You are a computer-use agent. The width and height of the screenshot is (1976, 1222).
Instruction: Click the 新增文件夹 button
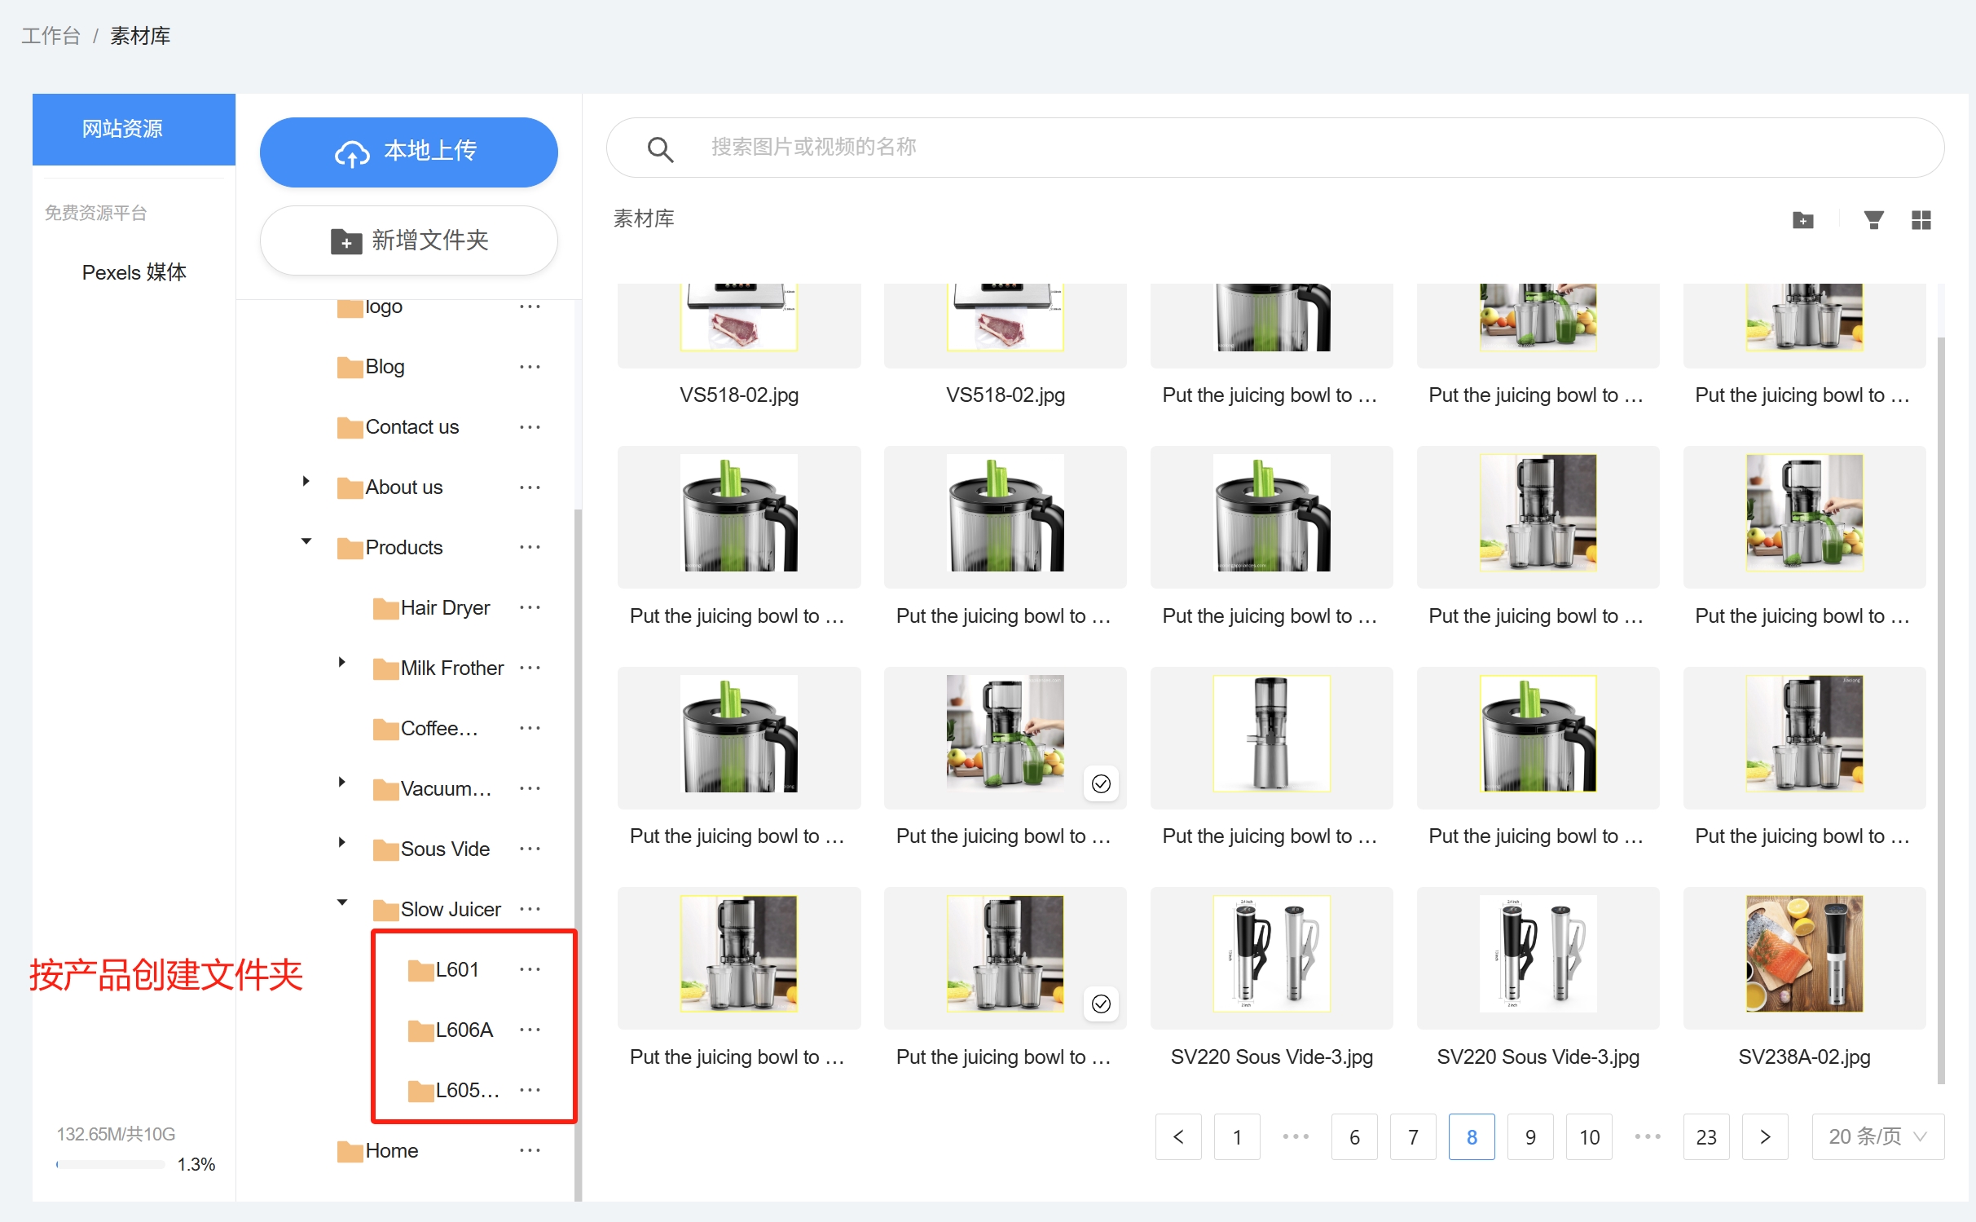408,240
